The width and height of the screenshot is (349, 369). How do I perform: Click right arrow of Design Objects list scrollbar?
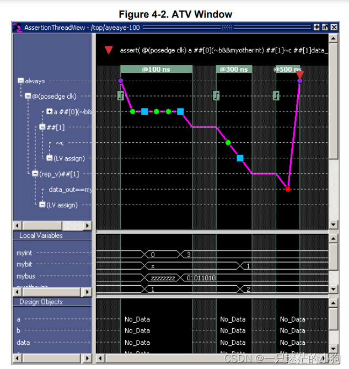[x=88, y=359]
